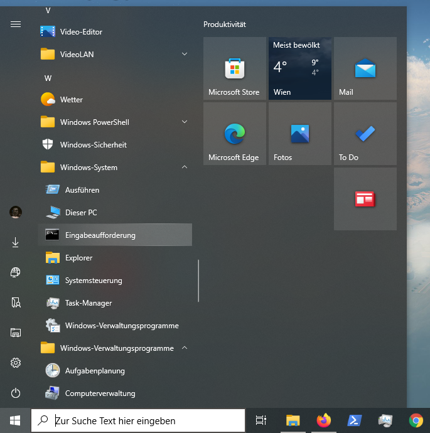Open the To Do tile
Screen dimensions: 430x433
coord(365,134)
